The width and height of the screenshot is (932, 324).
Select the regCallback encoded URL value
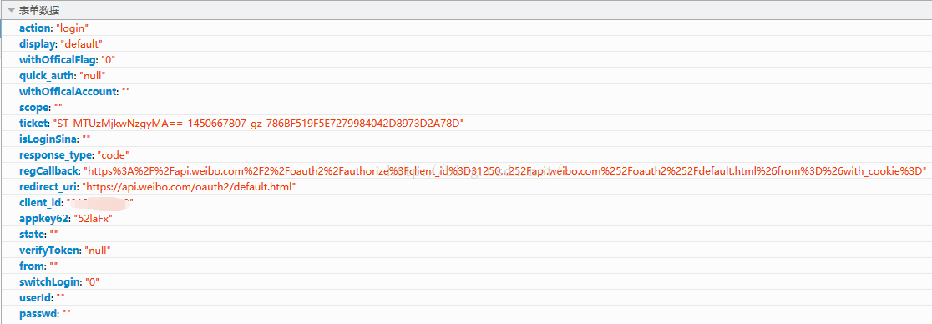coord(504,170)
